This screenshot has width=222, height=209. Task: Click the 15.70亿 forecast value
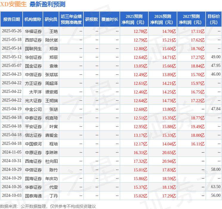tap(198, 75)
